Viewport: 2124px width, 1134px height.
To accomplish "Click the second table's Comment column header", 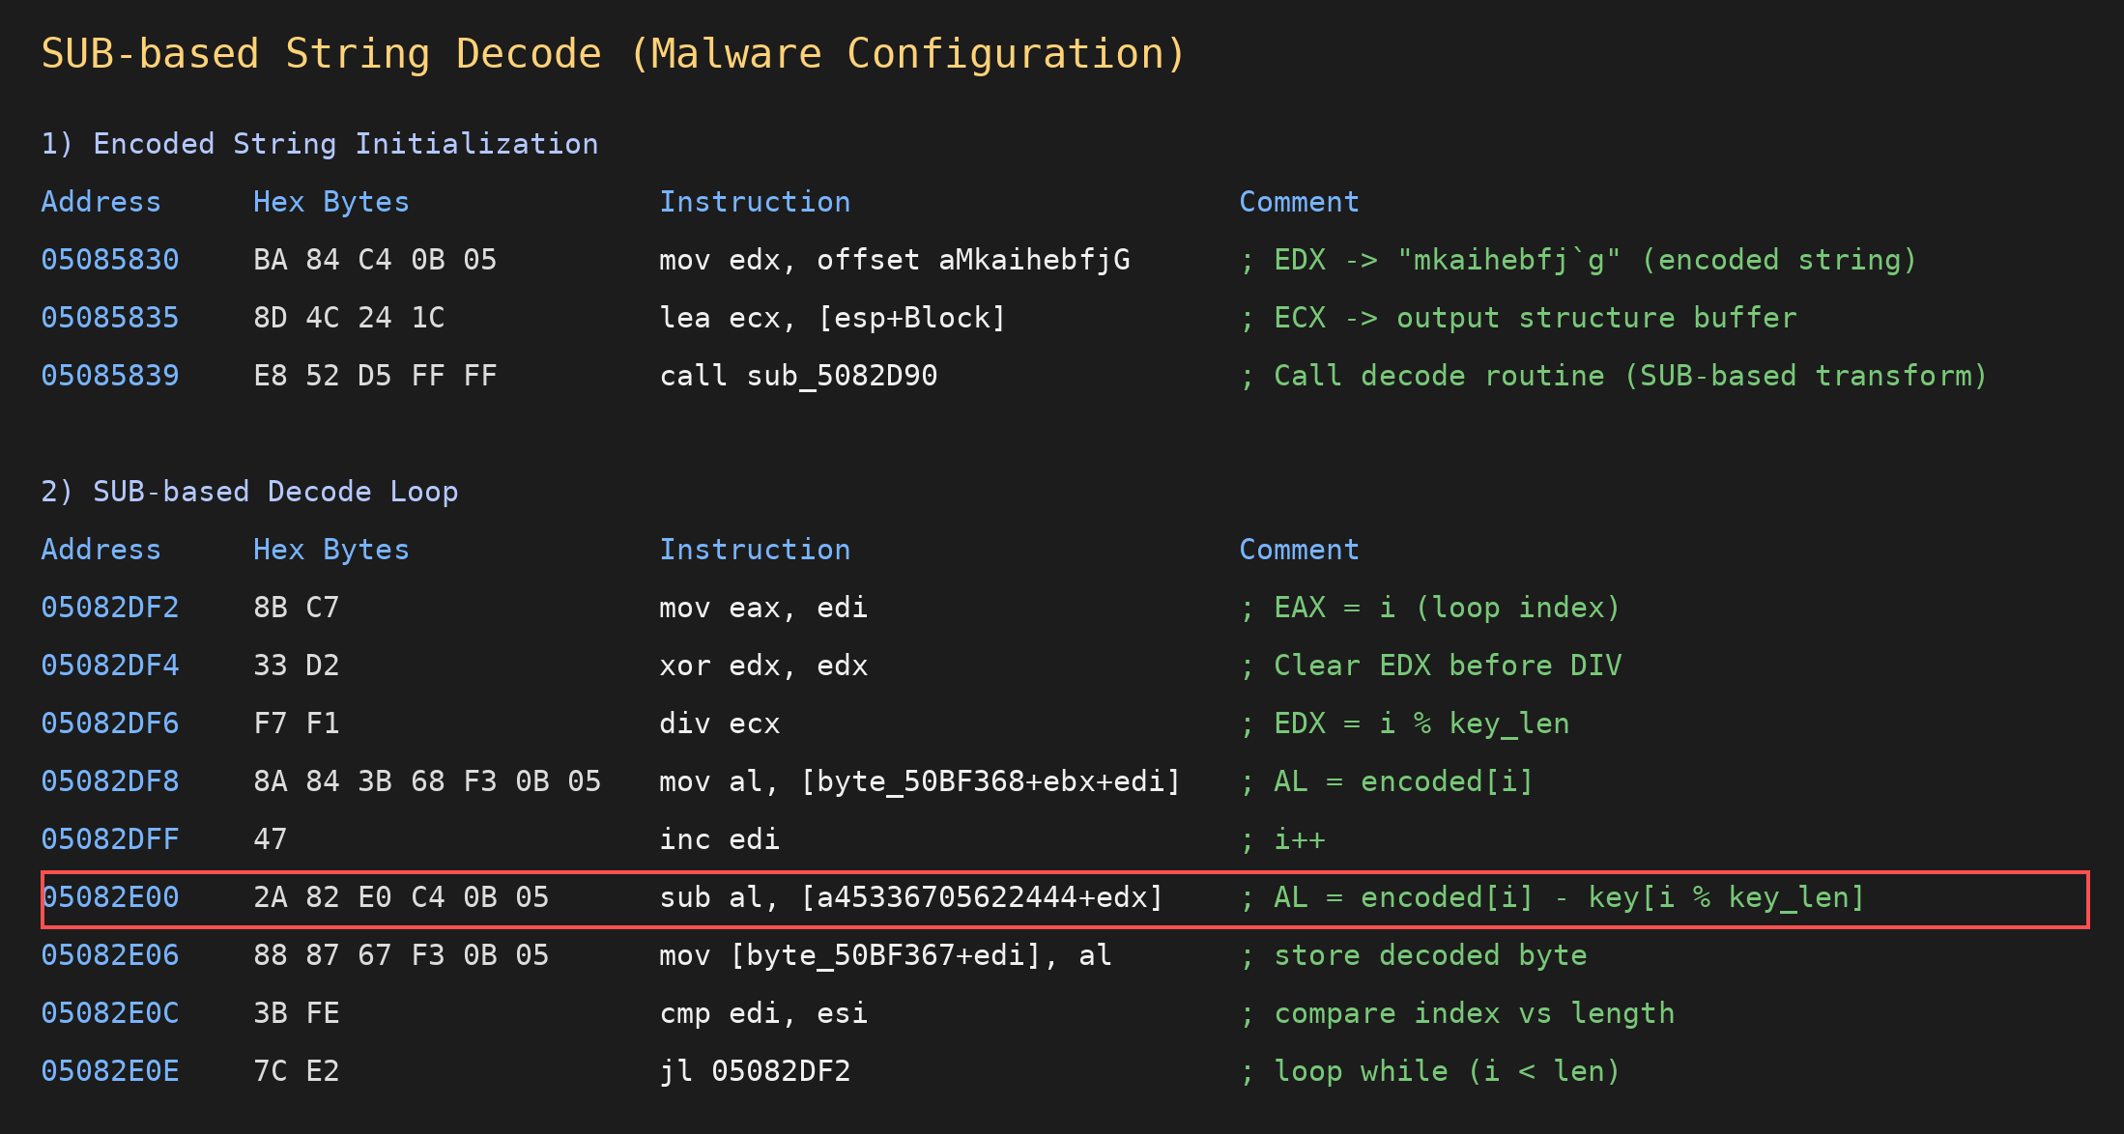I will [1298, 550].
